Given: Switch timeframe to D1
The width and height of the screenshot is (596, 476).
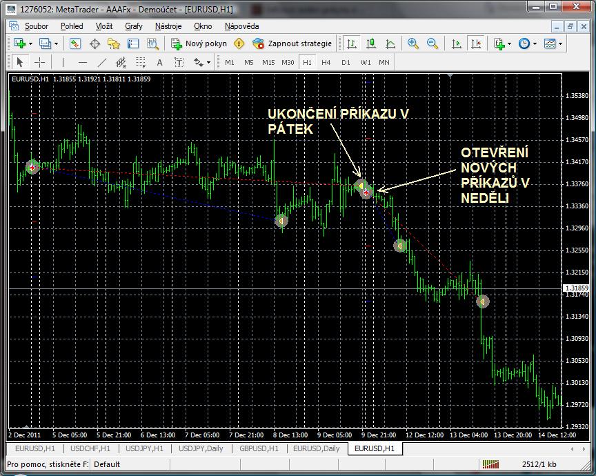Looking at the screenshot, I should (x=346, y=62).
